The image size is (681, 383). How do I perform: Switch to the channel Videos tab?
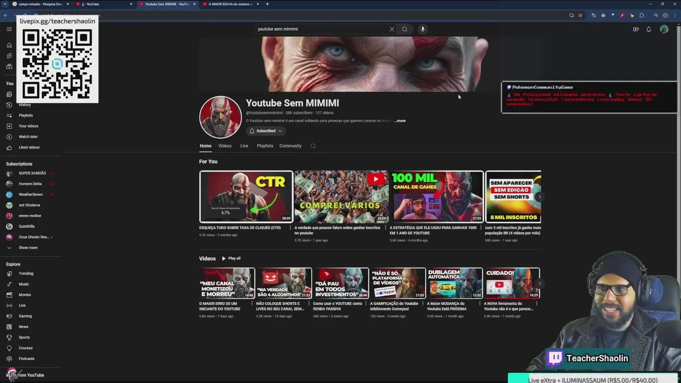tap(225, 146)
